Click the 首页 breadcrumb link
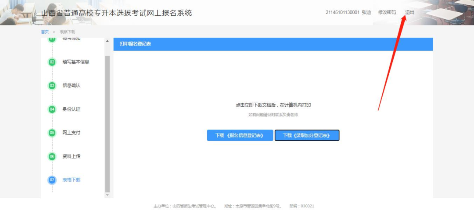This screenshot has height=214, width=474. pos(45,32)
